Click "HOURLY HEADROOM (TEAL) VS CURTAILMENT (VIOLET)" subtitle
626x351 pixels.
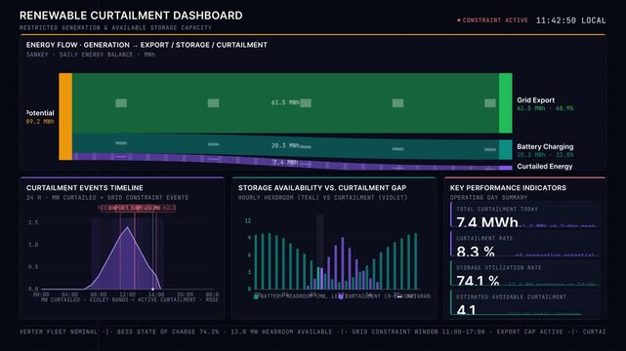[322, 198]
